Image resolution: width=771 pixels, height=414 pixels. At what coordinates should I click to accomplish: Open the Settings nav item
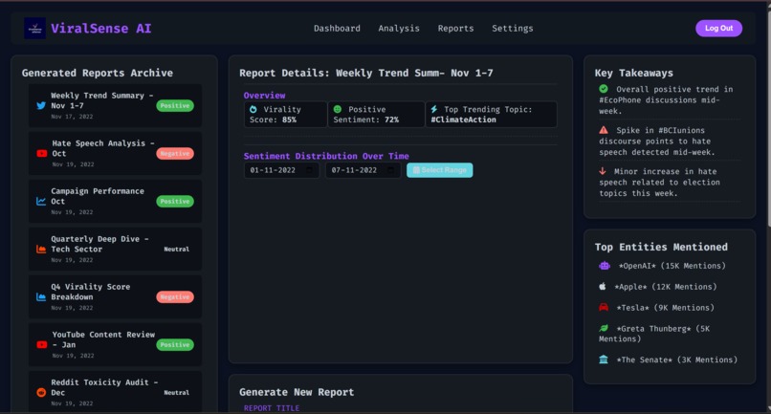513,29
